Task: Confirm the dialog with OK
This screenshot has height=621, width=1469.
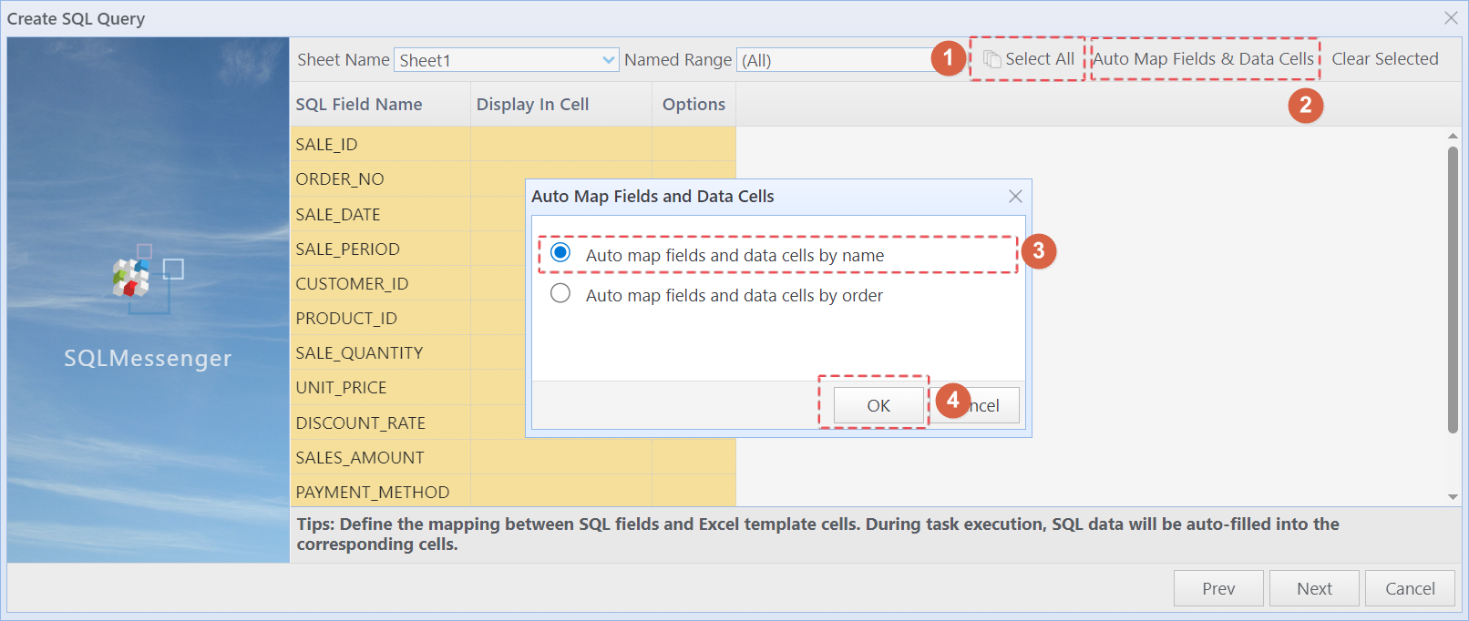Action: tap(878, 405)
